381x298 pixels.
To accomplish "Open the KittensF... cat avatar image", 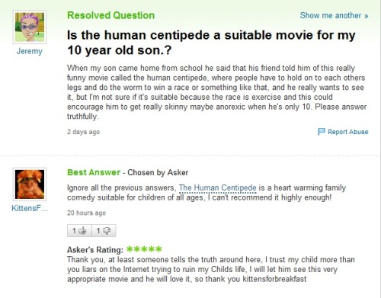I will (30, 184).
